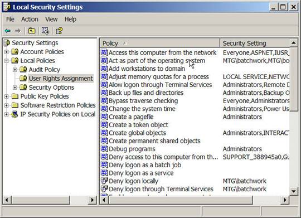301x218 pixels.
Task: Click the icon beside Act as part of the operating system
Action: 104,61
